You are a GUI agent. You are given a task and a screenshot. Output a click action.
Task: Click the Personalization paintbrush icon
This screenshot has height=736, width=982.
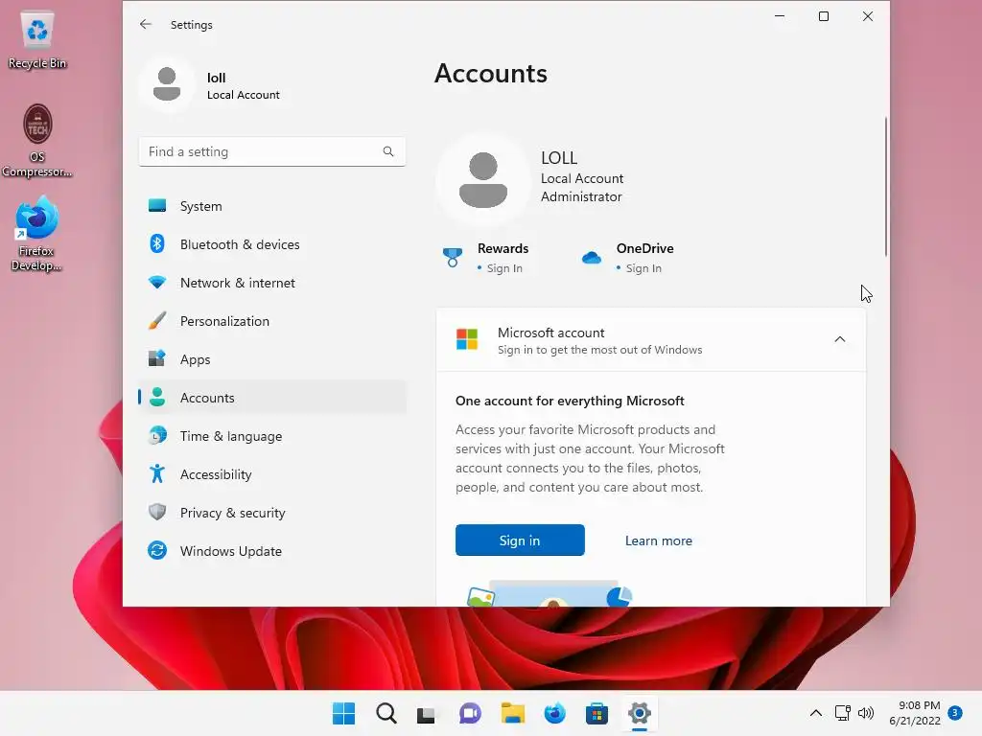[157, 320]
